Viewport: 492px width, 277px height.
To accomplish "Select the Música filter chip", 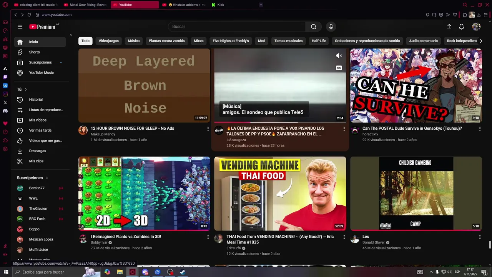I will [134, 41].
